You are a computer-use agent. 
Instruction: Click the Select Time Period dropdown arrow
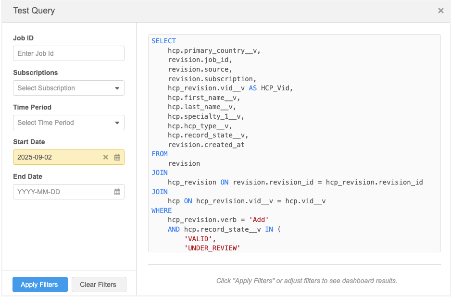pos(117,123)
